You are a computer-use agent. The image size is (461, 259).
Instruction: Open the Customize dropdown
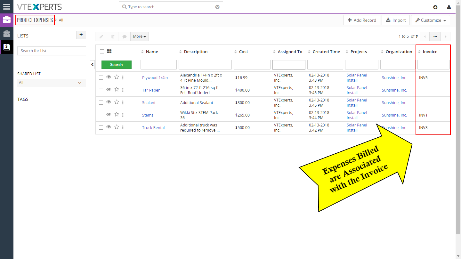point(430,20)
